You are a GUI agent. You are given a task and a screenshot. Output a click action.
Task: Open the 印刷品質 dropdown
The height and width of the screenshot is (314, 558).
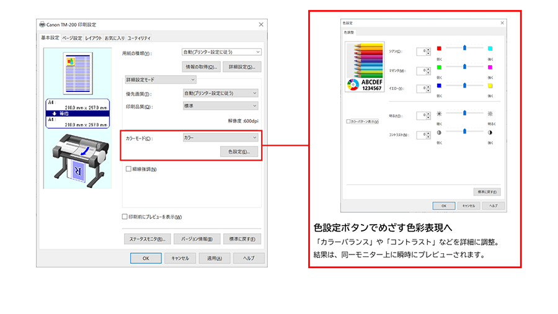220,106
